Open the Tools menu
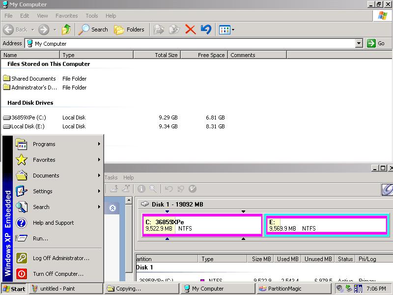Viewport: 393px width, 295px height. click(x=91, y=16)
